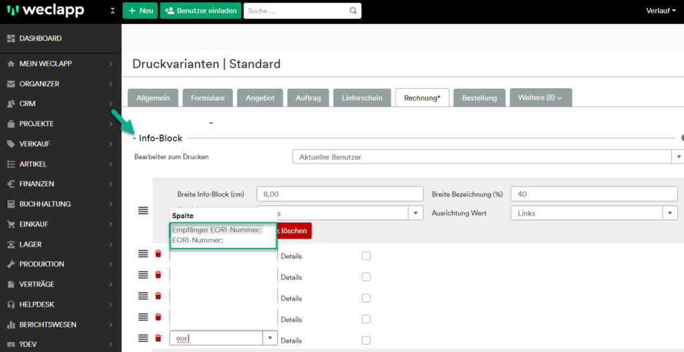Viewport: 684px width, 352px height.
Task: Click the Helpdesk headset icon
Action: tap(11, 305)
